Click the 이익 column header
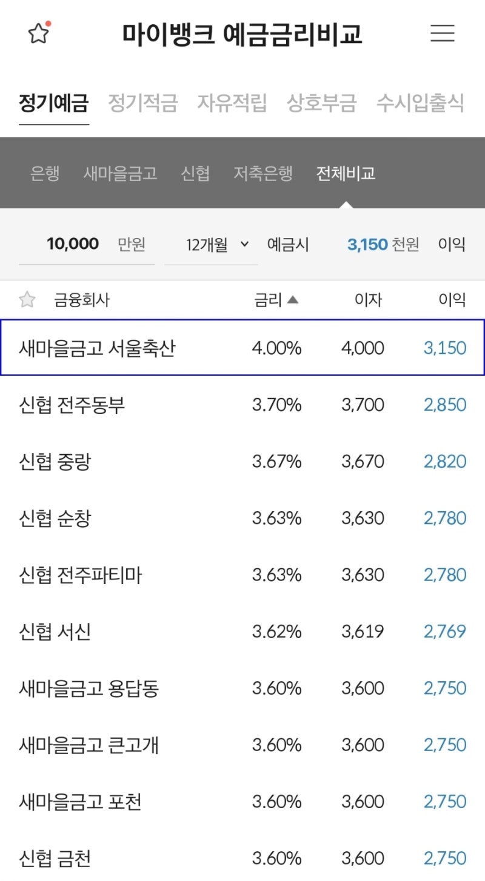This screenshot has height=881, width=485. point(452,299)
